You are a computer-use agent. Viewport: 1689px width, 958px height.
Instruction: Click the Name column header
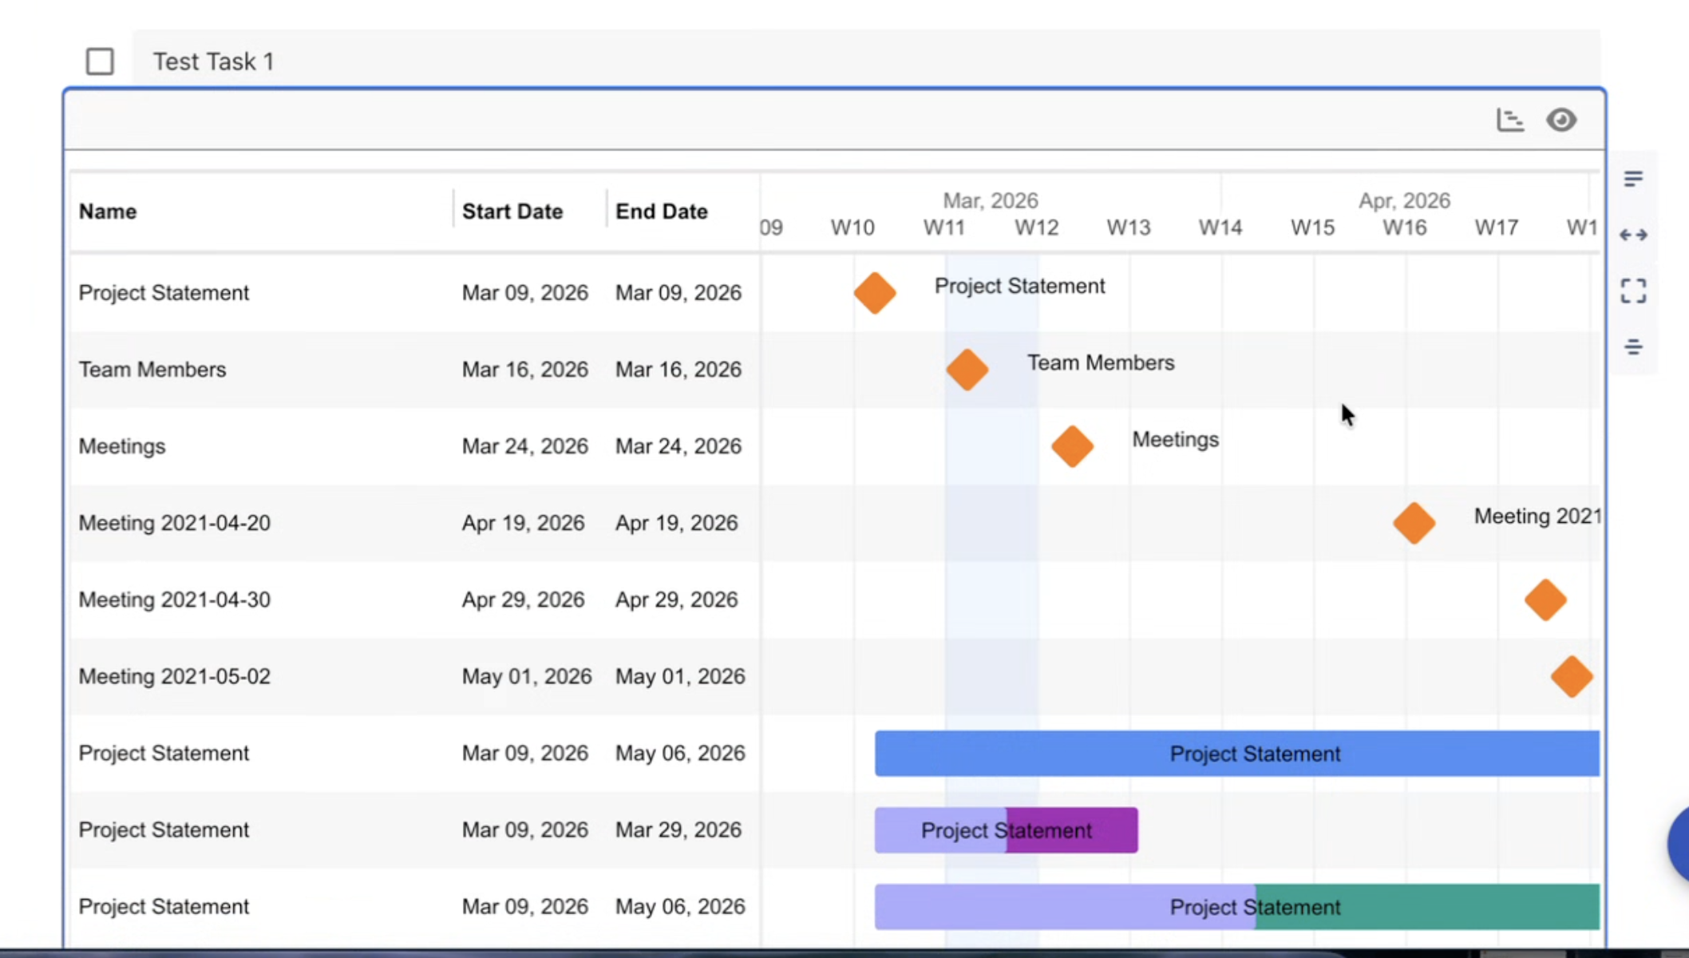pos(108,212)
